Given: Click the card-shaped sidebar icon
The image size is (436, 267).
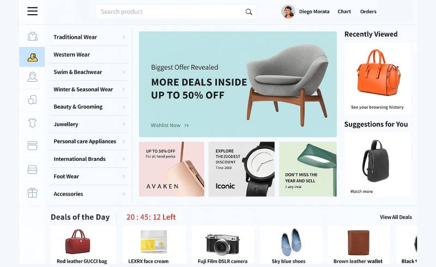Looking at the screenshot, I should 32,145.
